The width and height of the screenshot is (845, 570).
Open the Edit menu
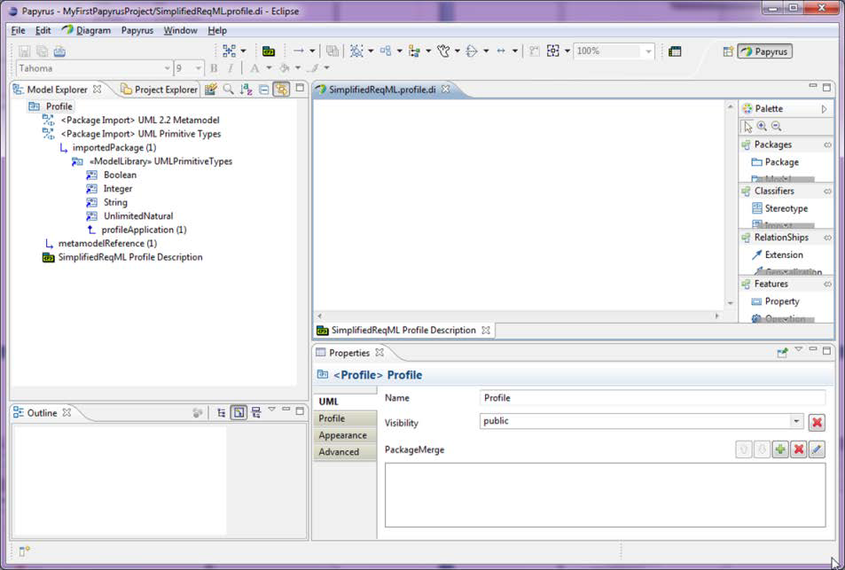click(x=43, y=31)
